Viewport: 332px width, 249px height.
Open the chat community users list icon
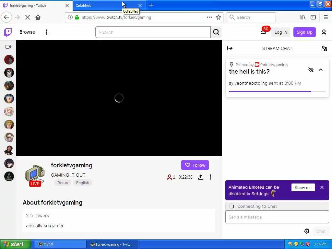click(x=324, y=48)
